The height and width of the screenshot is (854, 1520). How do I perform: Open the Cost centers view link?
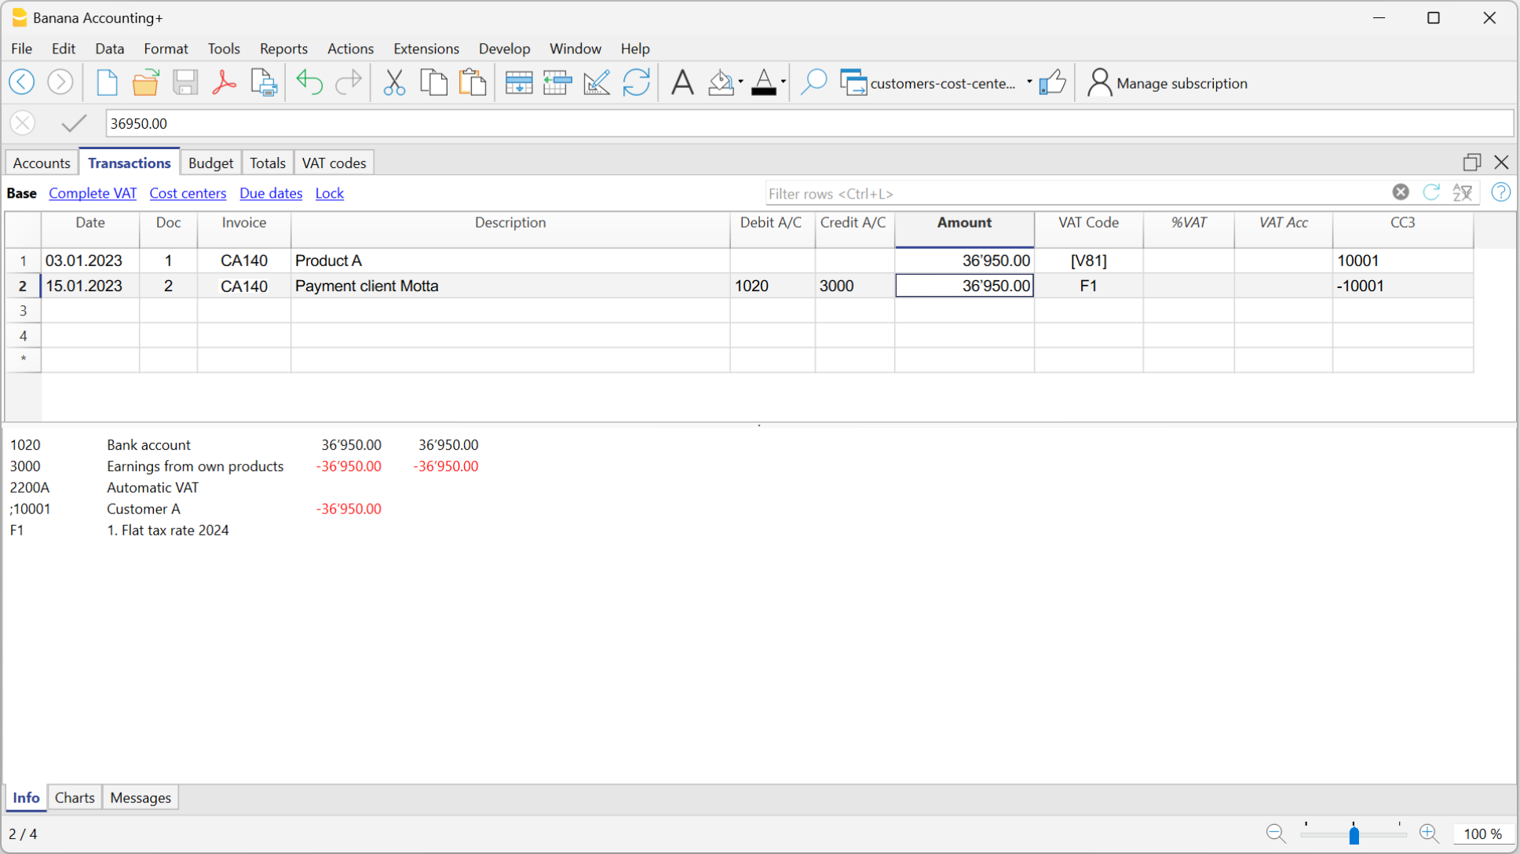click(188, 193)
